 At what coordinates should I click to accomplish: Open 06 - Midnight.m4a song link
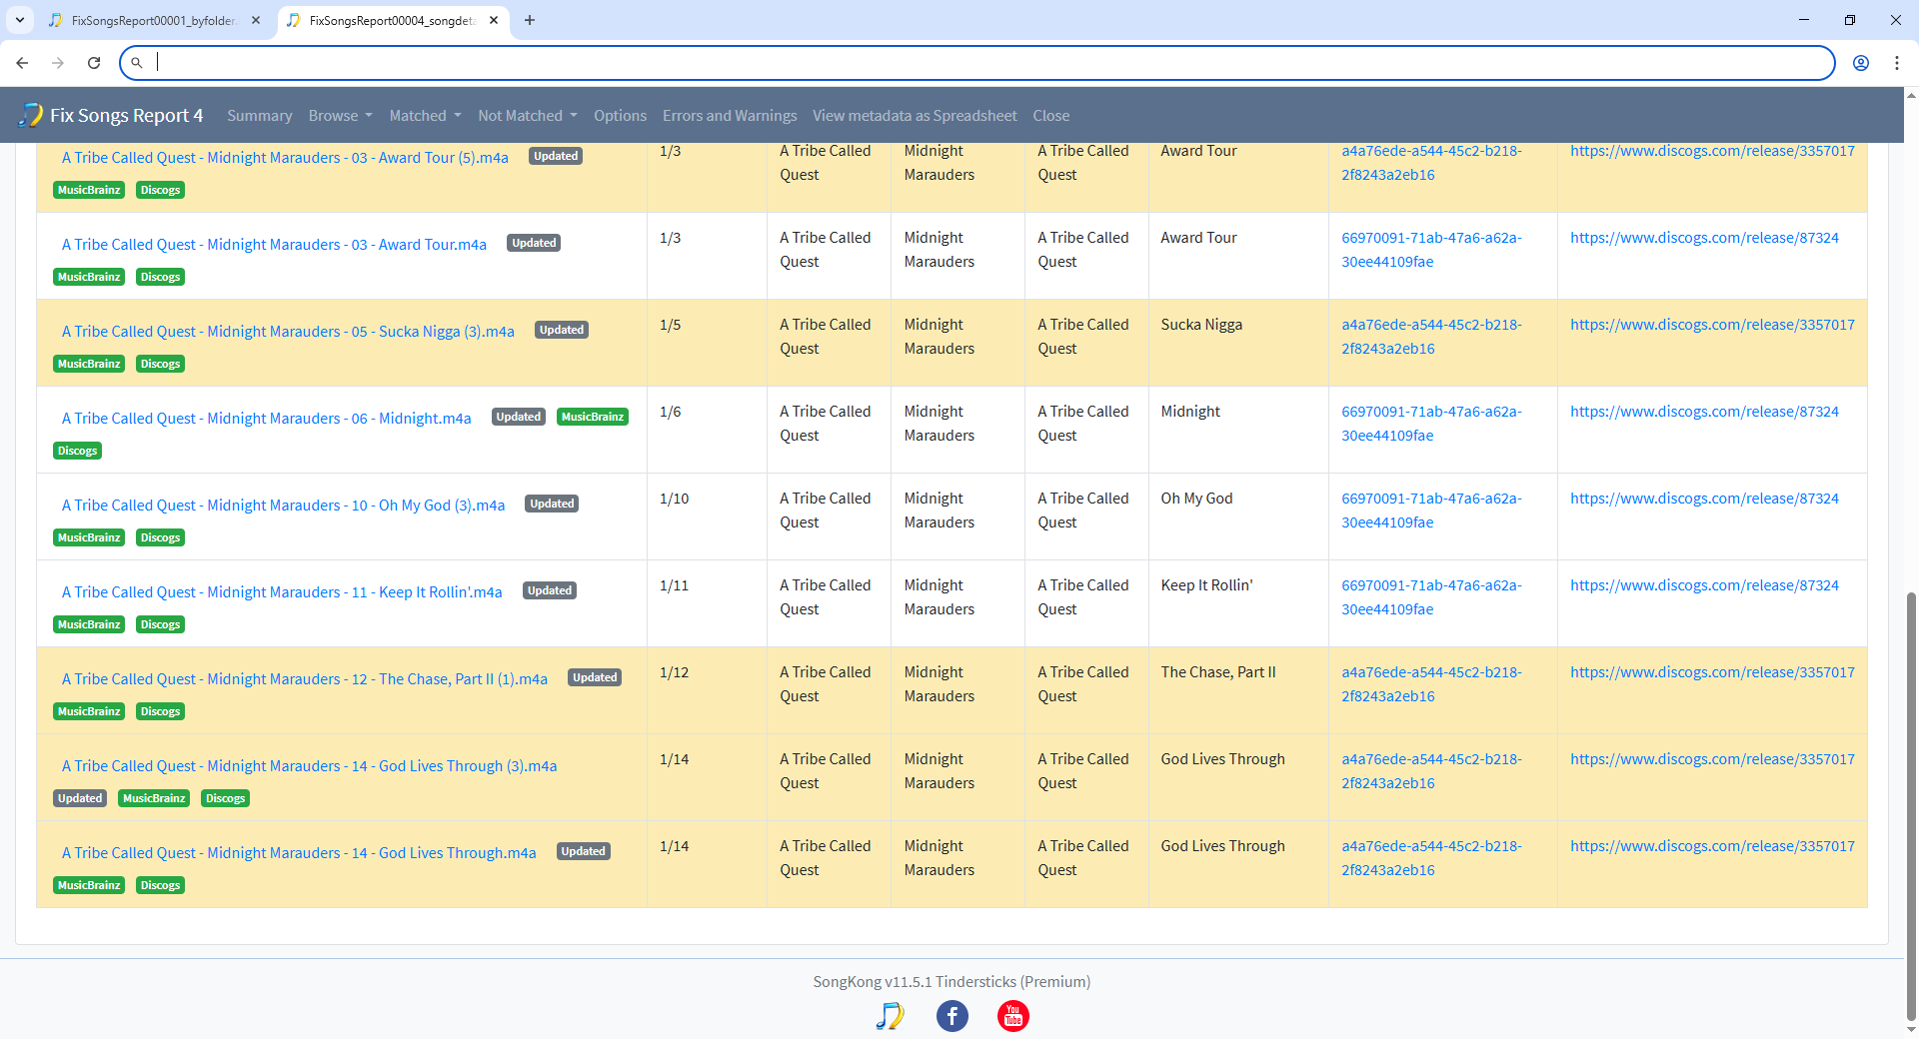[266, 418]
